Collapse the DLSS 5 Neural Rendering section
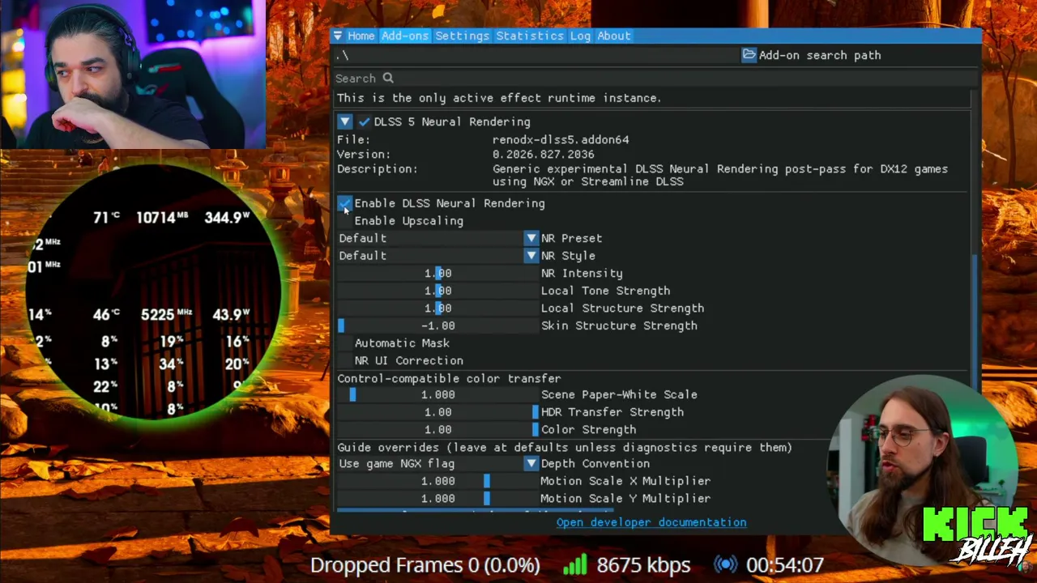1037x583 pixels. tap(344, 121)
